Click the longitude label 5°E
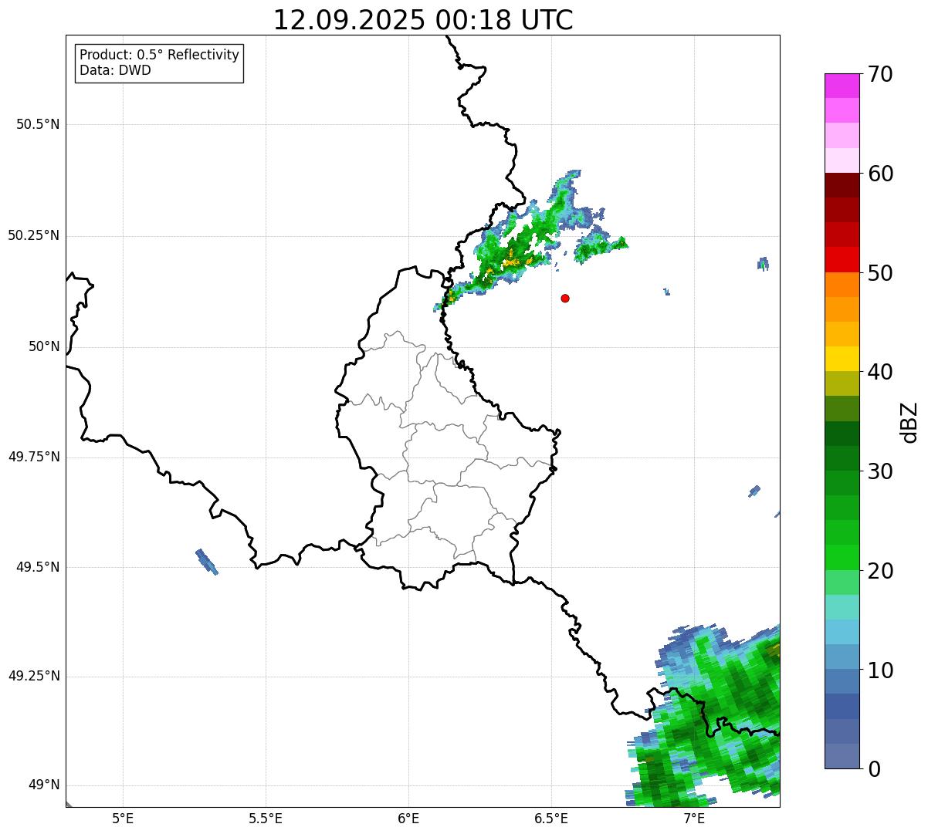This screenshot has width=928, height=834. 124,819
